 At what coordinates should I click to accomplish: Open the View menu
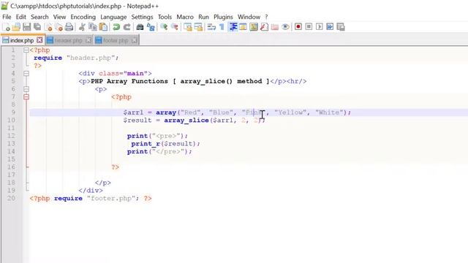pyautogui.click(x=59, y=17)
